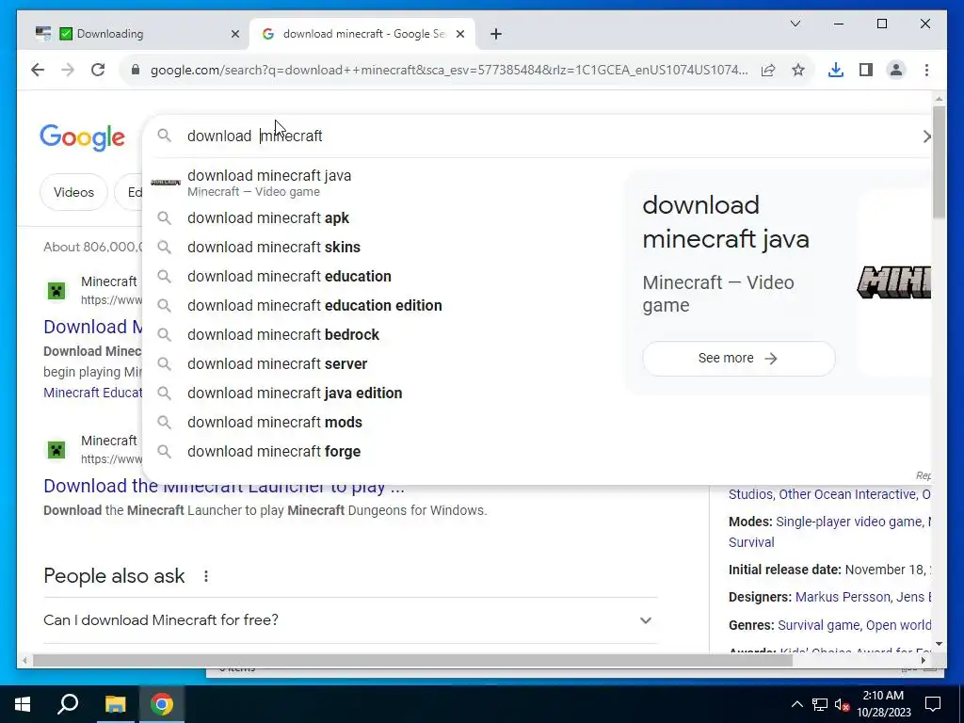Close the Downloading tab

click(234, 34)
